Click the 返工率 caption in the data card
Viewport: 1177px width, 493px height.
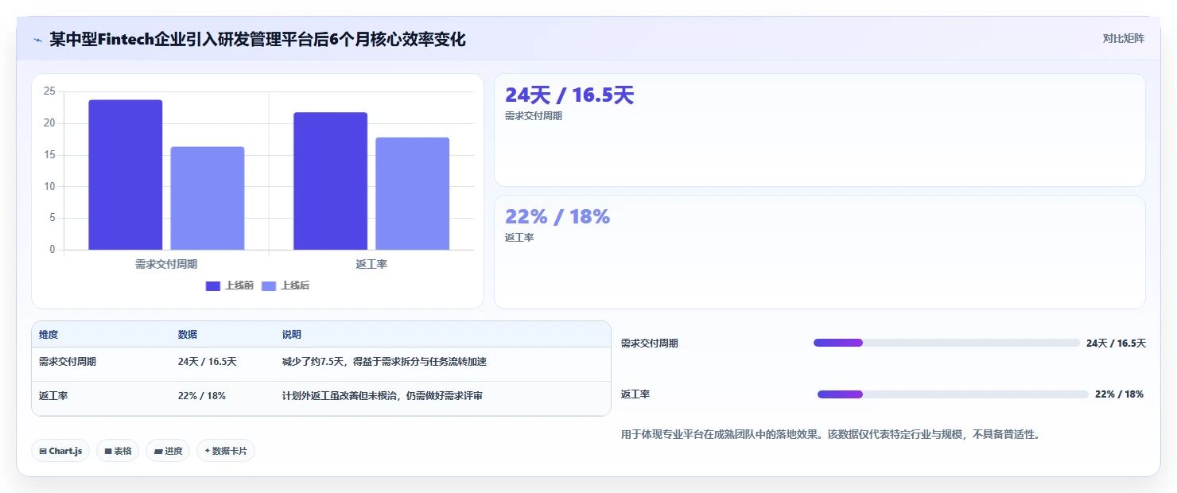tap(519, 238)
